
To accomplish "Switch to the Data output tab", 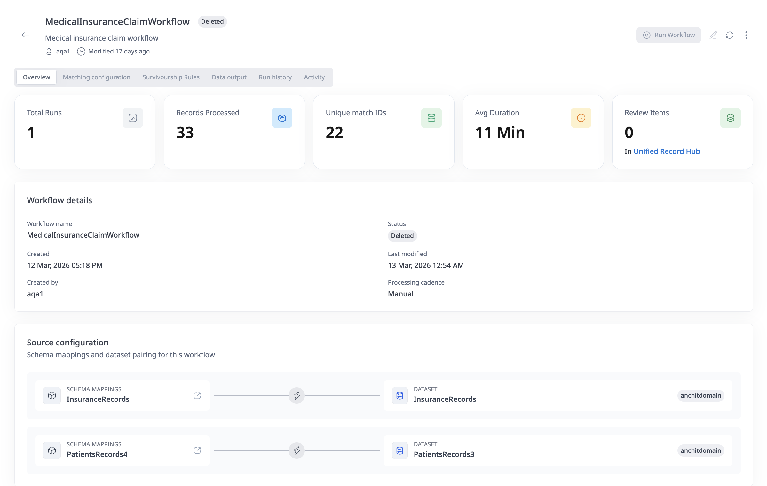I will point(229,77).
